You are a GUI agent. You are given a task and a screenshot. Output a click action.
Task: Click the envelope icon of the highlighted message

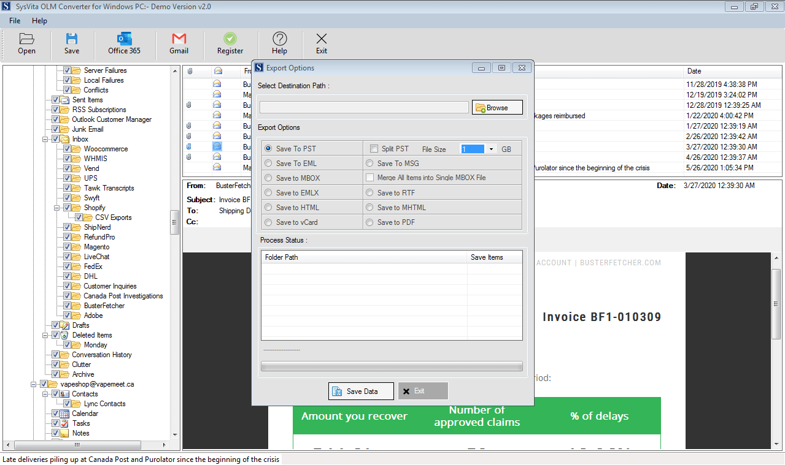coord(217,146)
